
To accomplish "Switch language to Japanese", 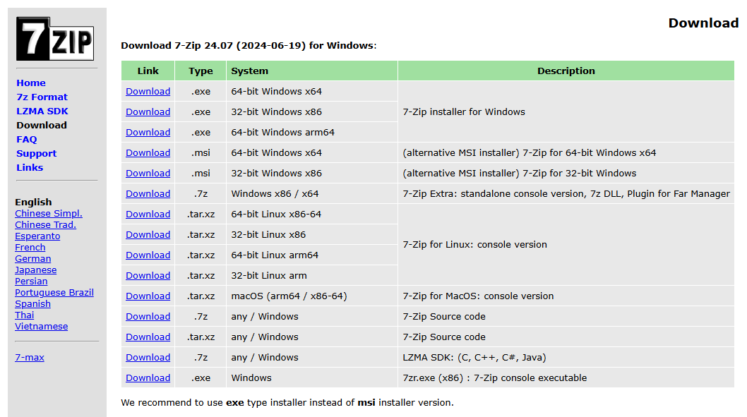I will (x=36, y=270).
